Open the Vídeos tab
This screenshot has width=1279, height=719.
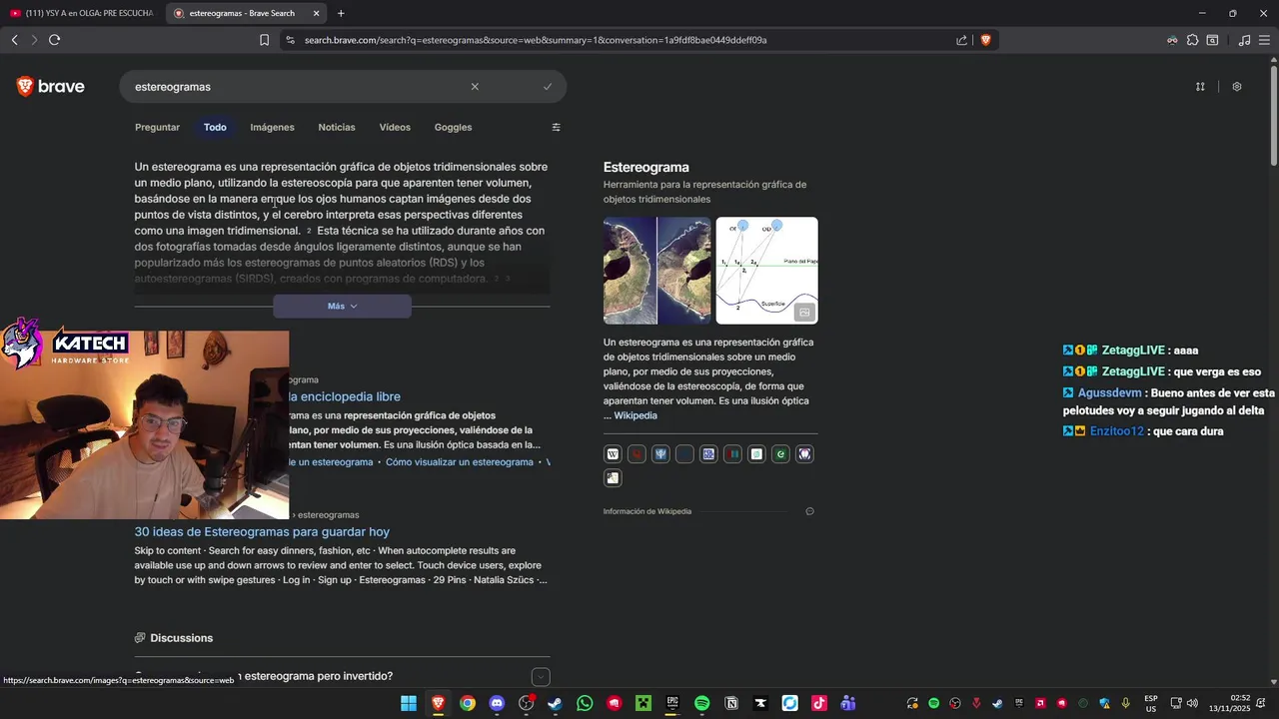coord(395,127)
